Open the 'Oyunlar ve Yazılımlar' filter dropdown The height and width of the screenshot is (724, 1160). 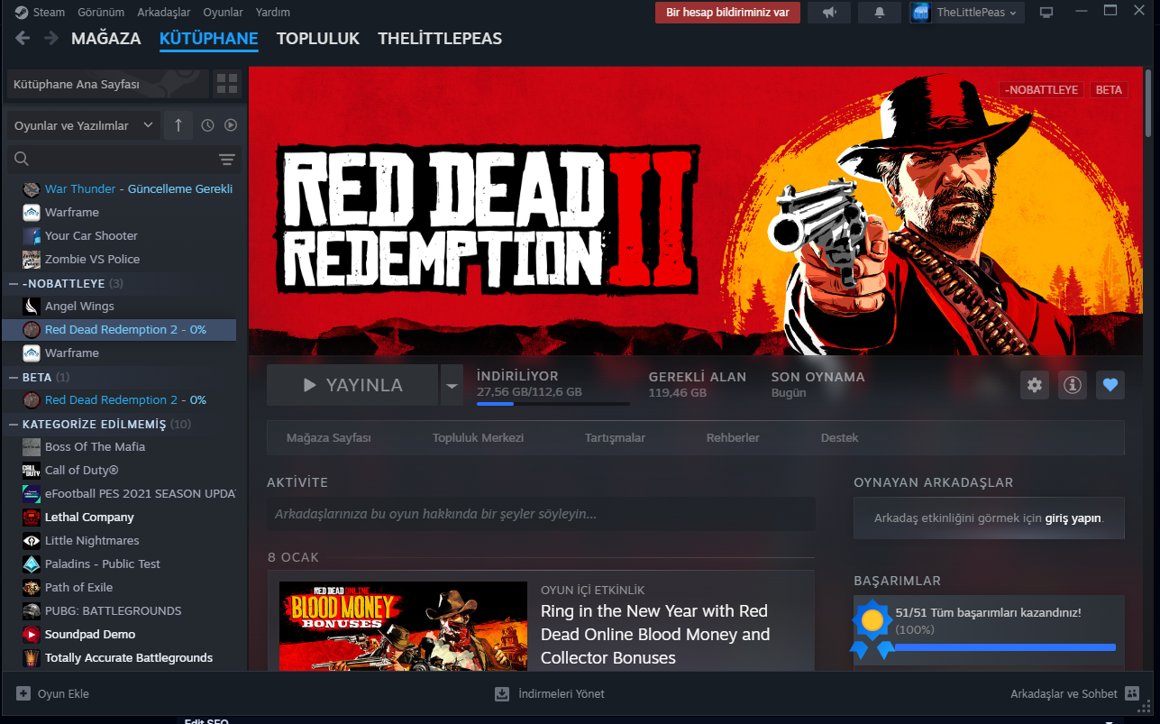coord(84,125)
